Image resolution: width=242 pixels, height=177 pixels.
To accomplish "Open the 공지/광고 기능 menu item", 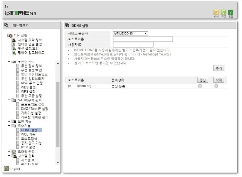I will (31, 143).
